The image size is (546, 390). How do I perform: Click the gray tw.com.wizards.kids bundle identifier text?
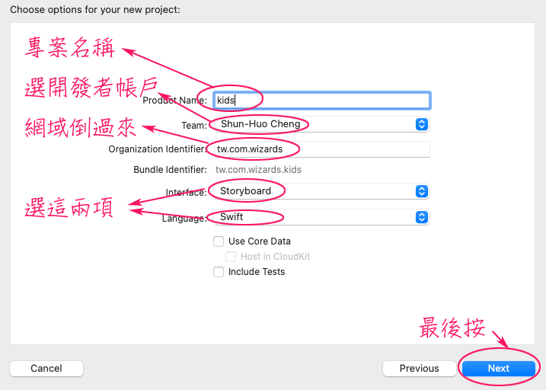258,170
